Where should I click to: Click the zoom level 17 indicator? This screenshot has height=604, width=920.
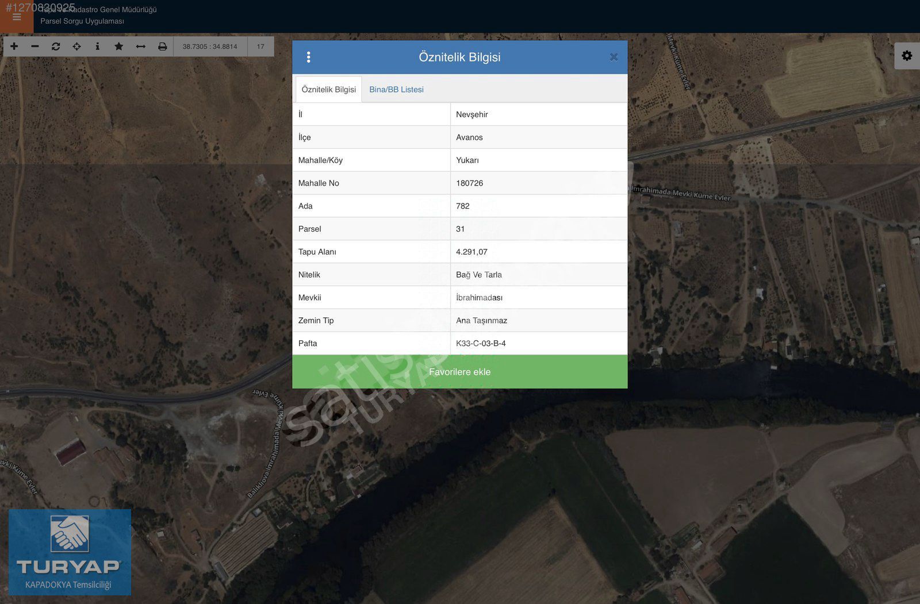[260, 47]
